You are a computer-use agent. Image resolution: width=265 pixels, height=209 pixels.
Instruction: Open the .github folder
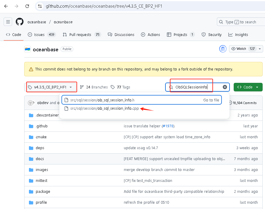[x=42, y=126]
